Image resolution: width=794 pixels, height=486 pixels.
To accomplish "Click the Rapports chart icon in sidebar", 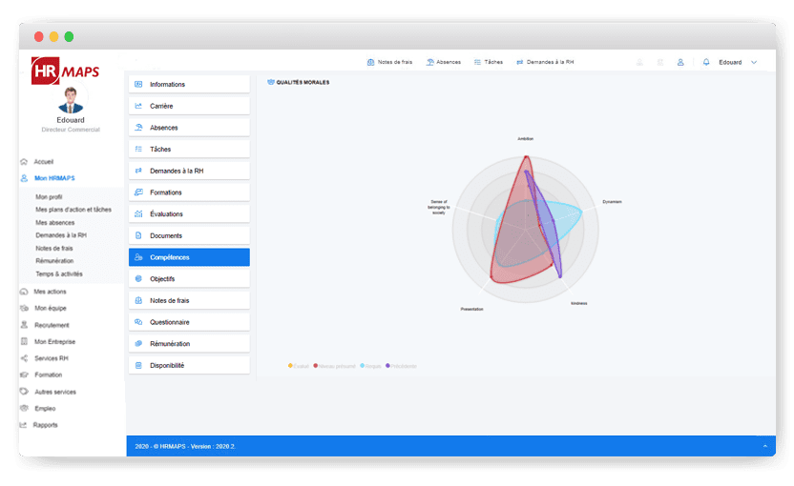I will (24, 425).
